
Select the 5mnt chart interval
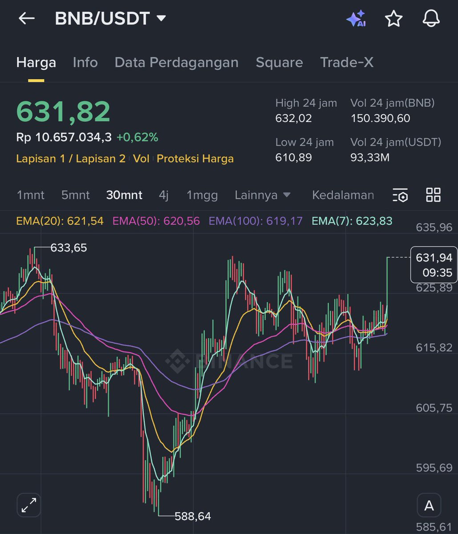tap(75, 195)
